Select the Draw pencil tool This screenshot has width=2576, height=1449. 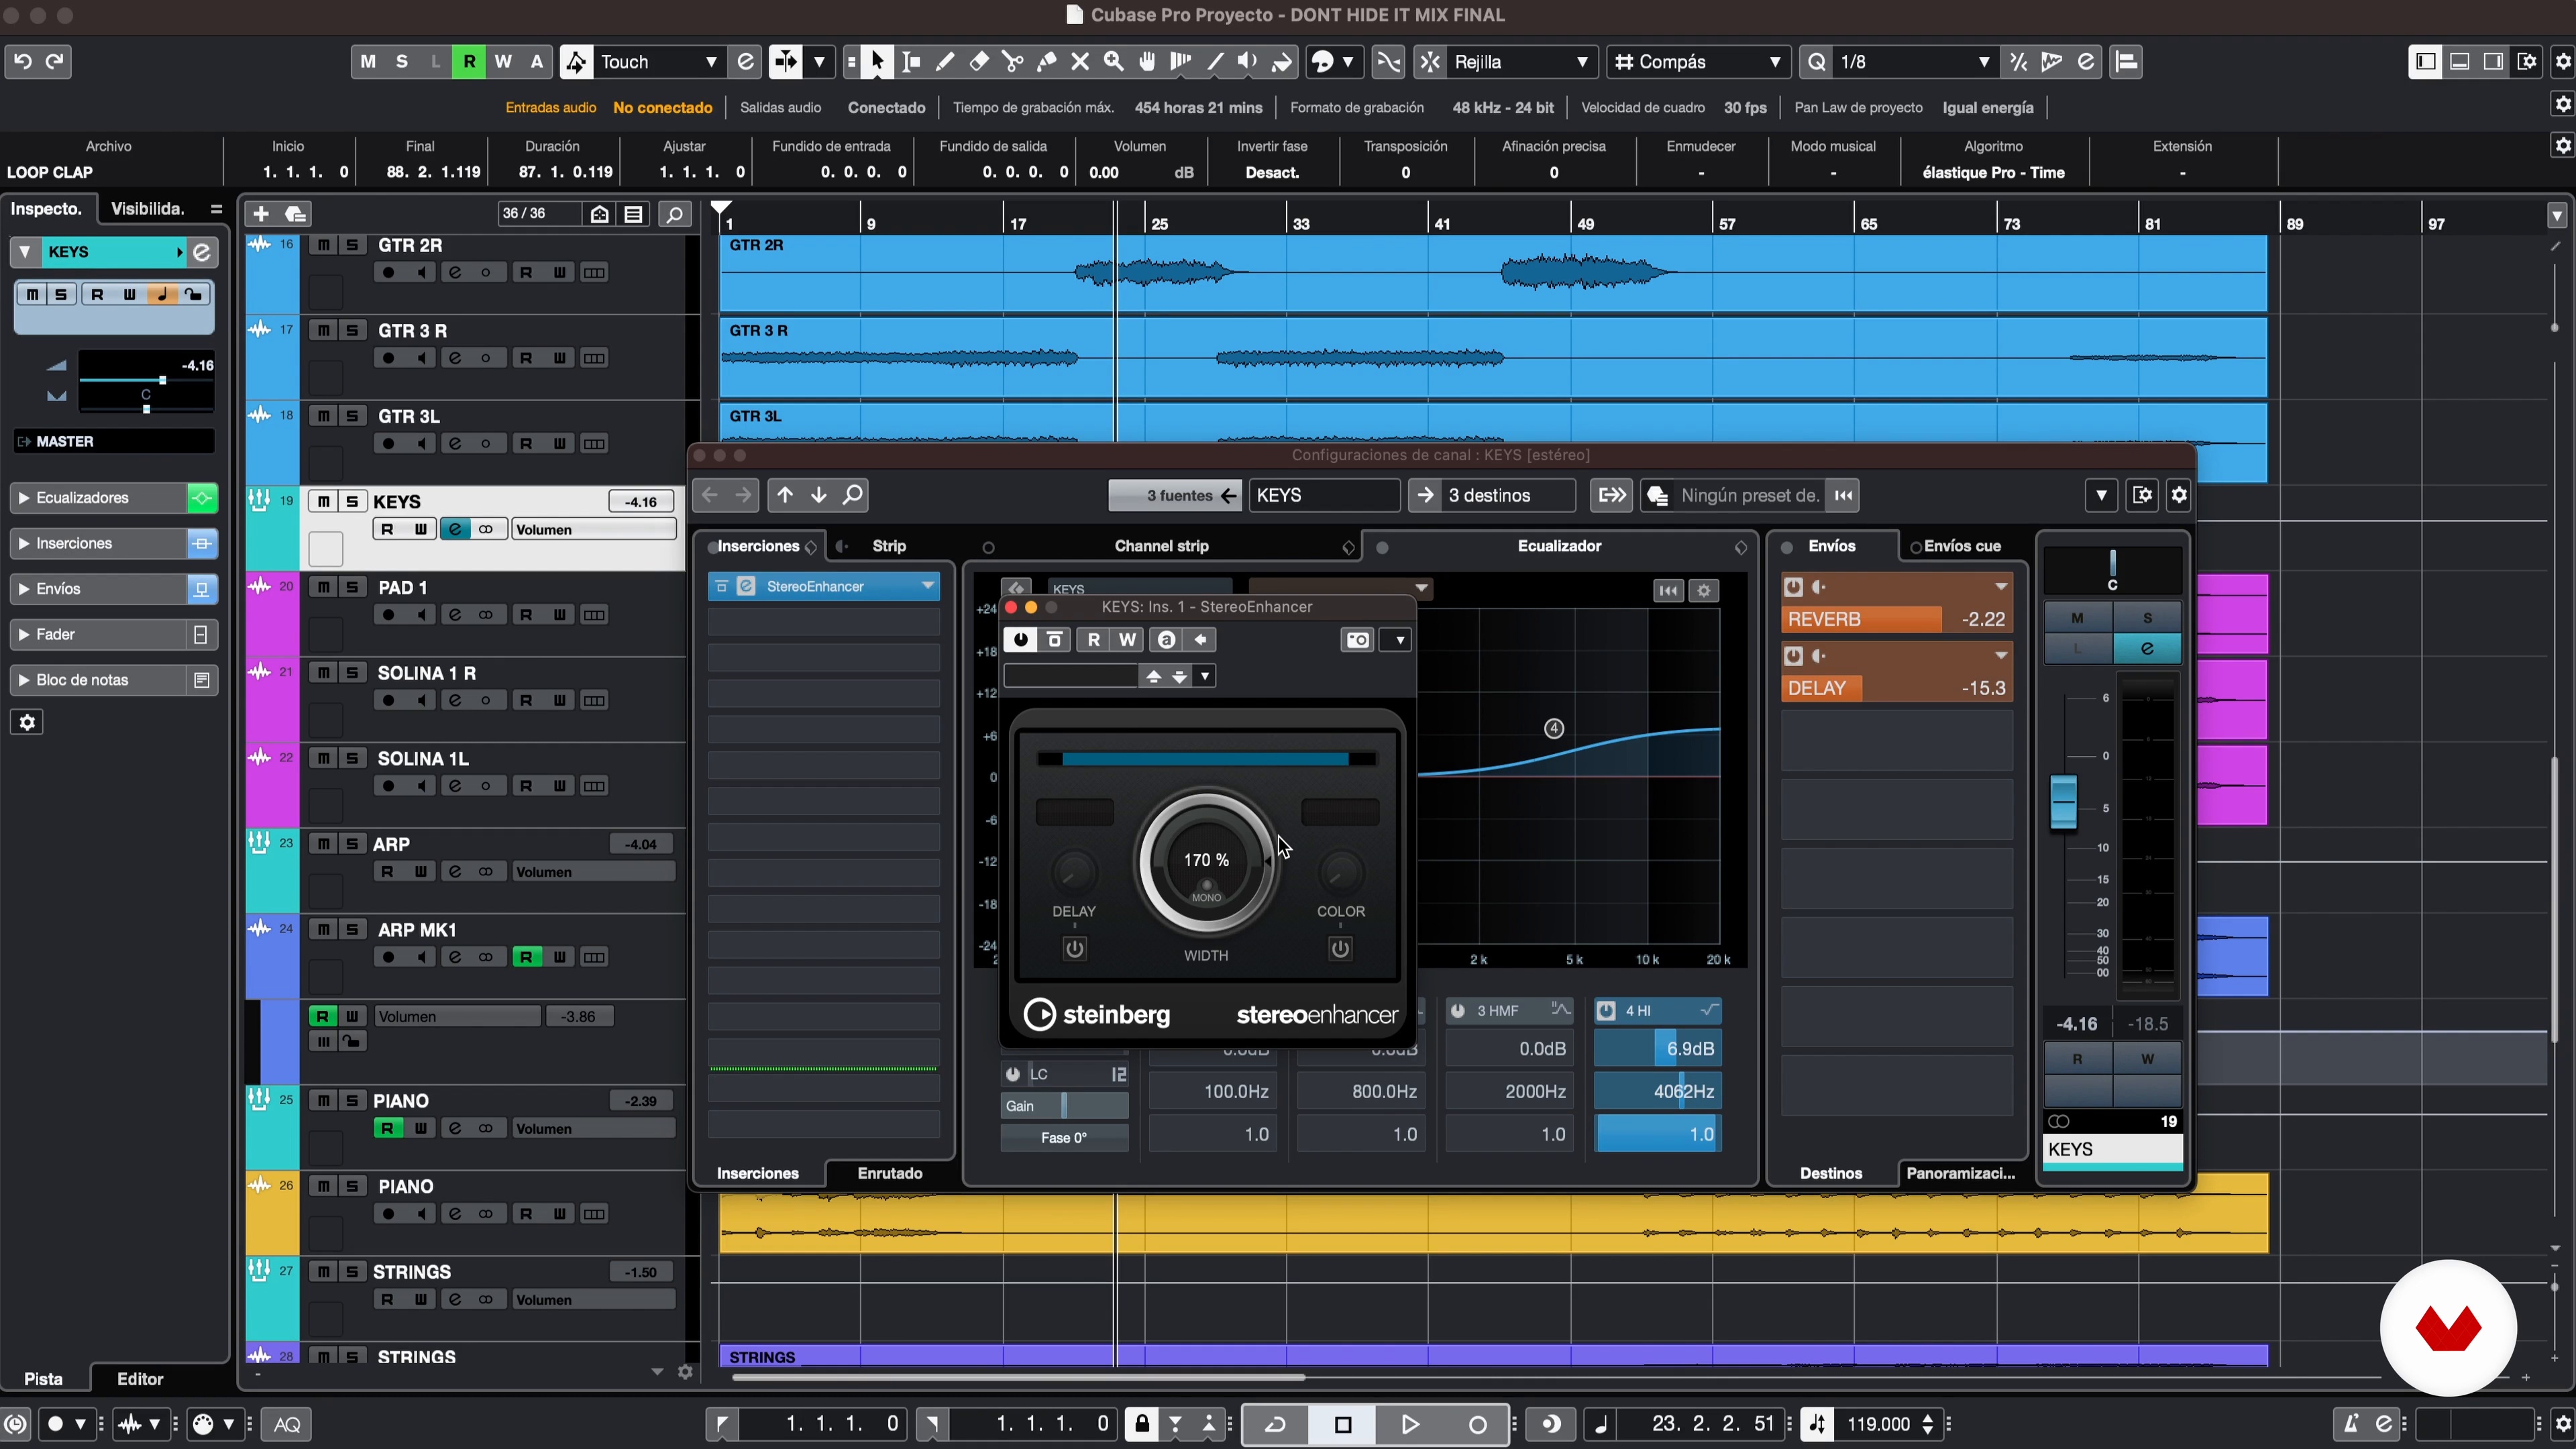click(945, 61)
